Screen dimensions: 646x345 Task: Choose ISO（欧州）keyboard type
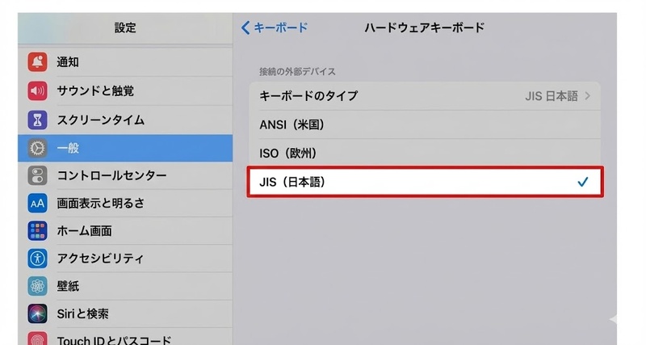pos(425,153)
